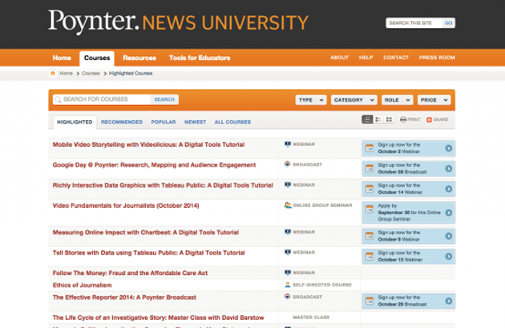Click calendar icon on October 28 Broadcast signup
505x328 pixels.
click(x=370, y=168)
